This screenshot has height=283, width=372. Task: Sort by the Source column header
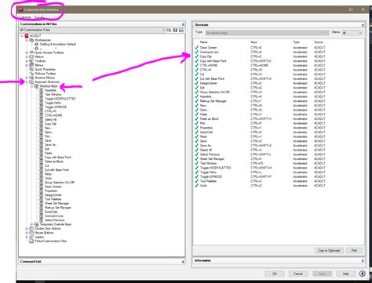(x=319, y=42)
